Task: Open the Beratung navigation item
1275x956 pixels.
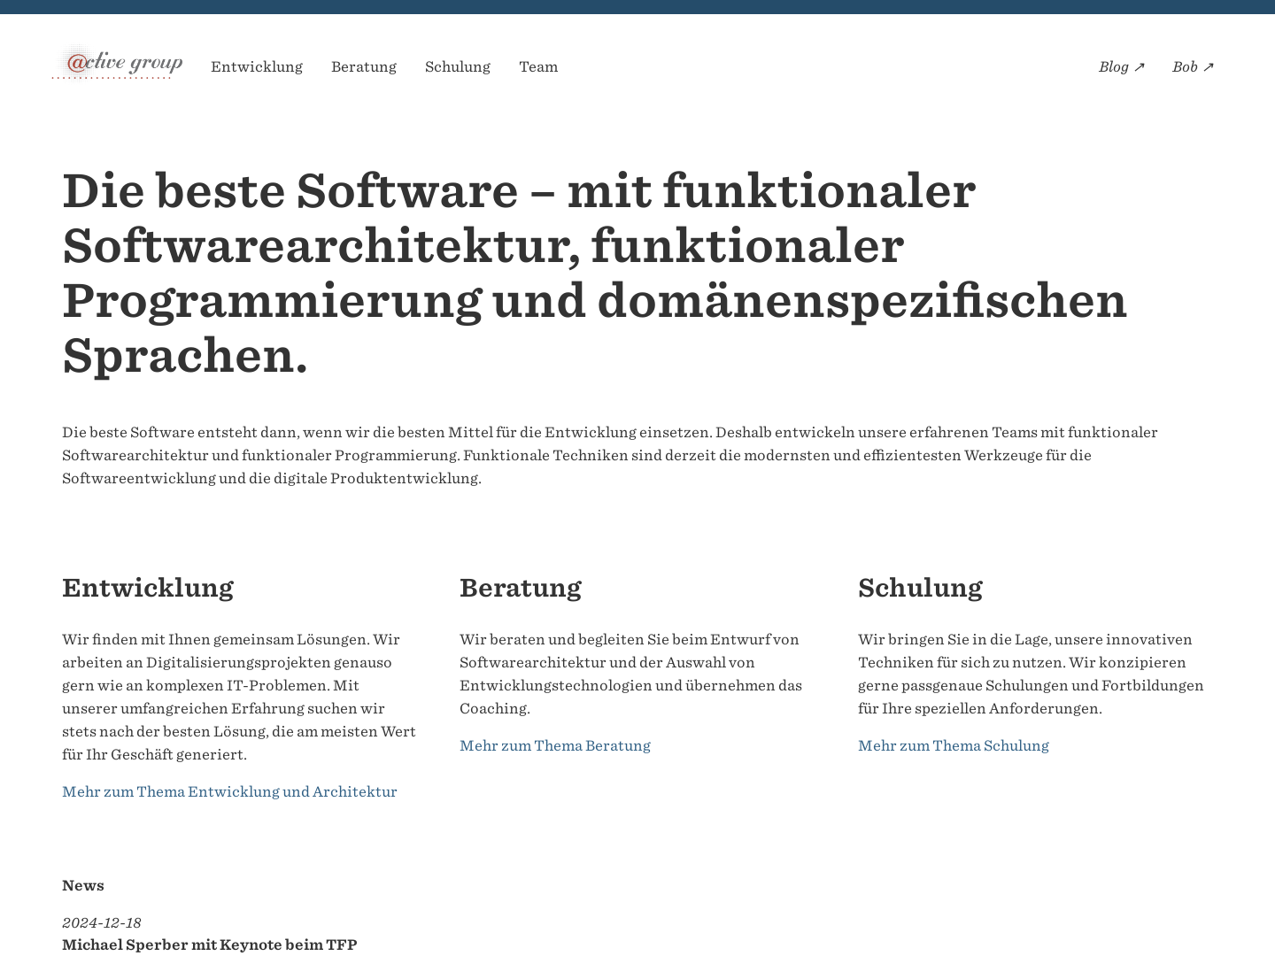Action: (364, 66)
